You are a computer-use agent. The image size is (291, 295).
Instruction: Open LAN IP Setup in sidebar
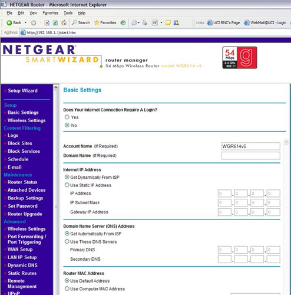tap(22, 257)
